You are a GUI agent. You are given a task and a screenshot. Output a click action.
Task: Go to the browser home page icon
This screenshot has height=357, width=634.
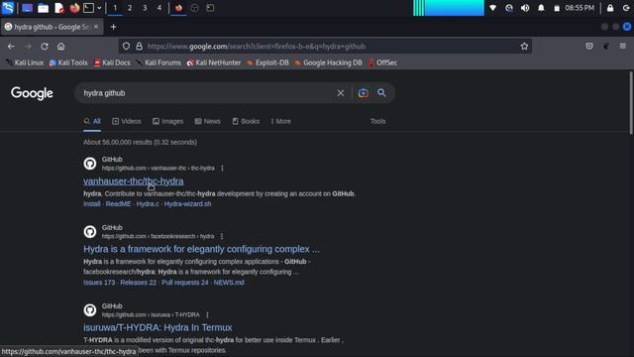(60, 47)
